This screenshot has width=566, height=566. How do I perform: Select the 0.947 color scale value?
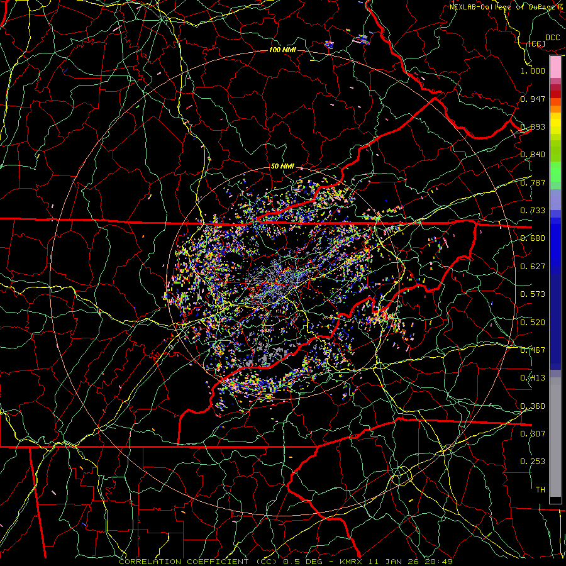(x=533, y=99)
